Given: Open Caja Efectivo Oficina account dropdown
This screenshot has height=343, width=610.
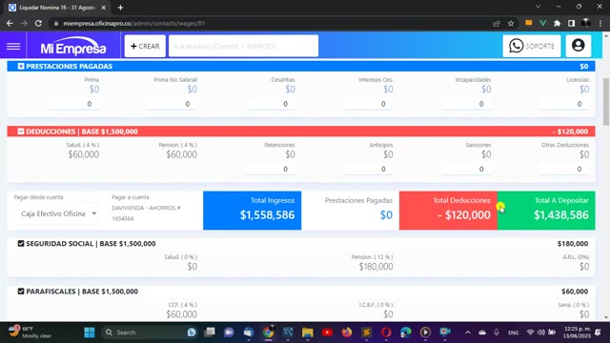Looking at the screenshot, I should pos(57,213).
